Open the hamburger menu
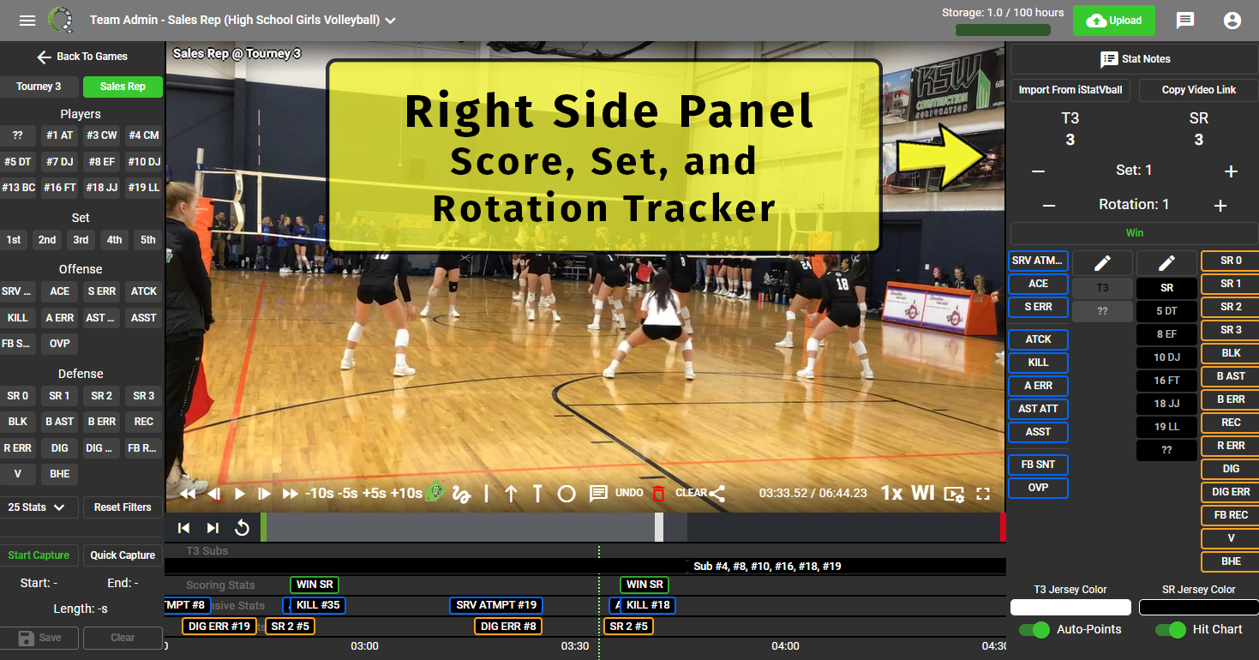This screenshot has width=1259, height=660. (x=27, y=21)
